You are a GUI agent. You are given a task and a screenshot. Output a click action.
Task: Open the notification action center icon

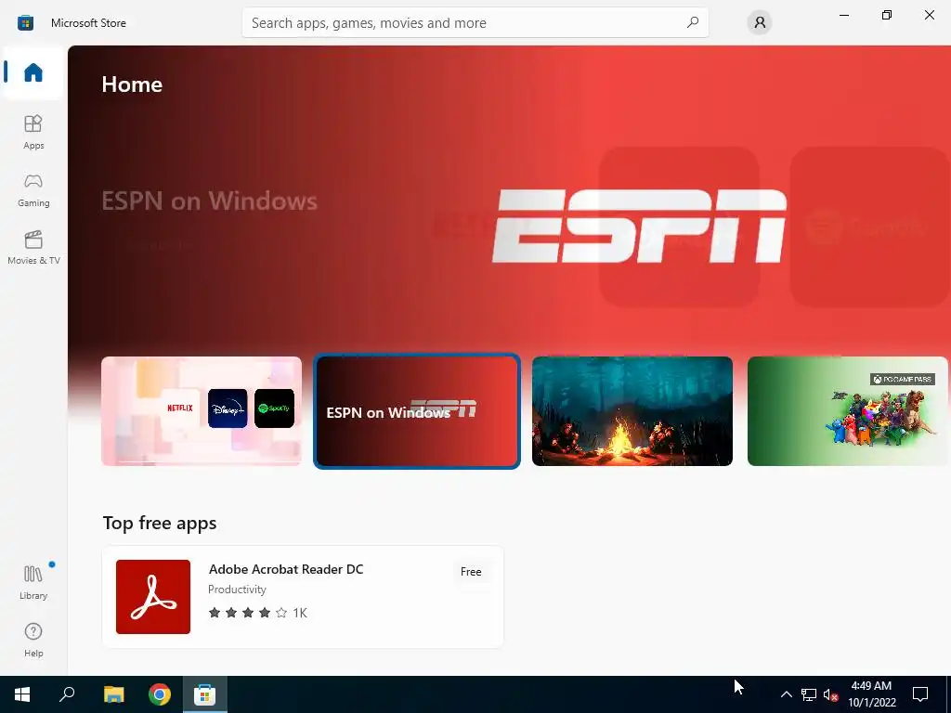click(920, 694)
